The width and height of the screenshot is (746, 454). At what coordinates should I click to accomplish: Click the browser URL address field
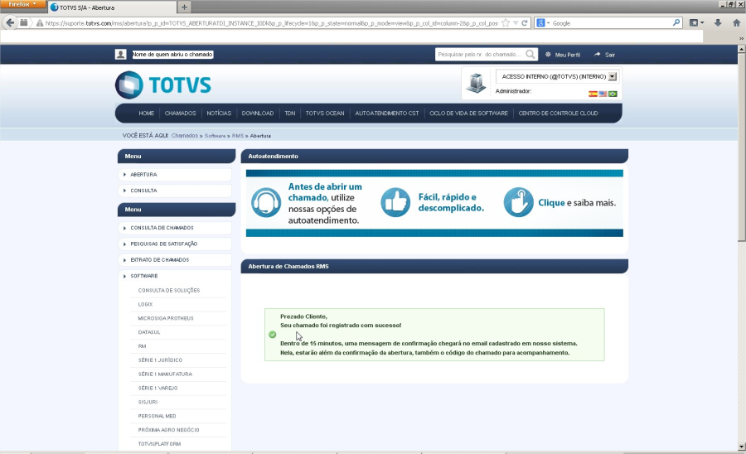click(271, 23)
